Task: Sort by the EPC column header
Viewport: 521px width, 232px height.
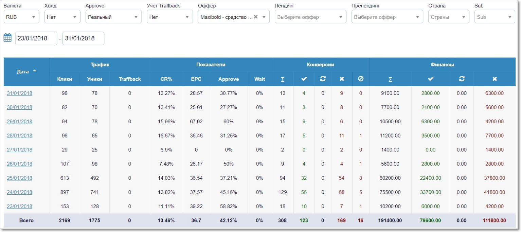Action: (196, 79)
